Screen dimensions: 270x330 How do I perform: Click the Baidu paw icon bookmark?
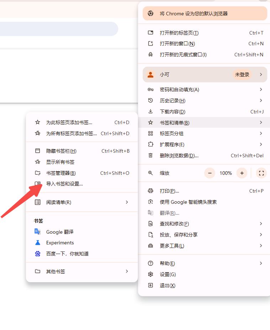click(38, 254)
